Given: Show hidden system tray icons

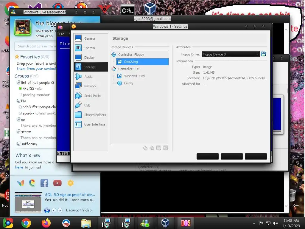Looking at the screenshot, I should point(254,223).
